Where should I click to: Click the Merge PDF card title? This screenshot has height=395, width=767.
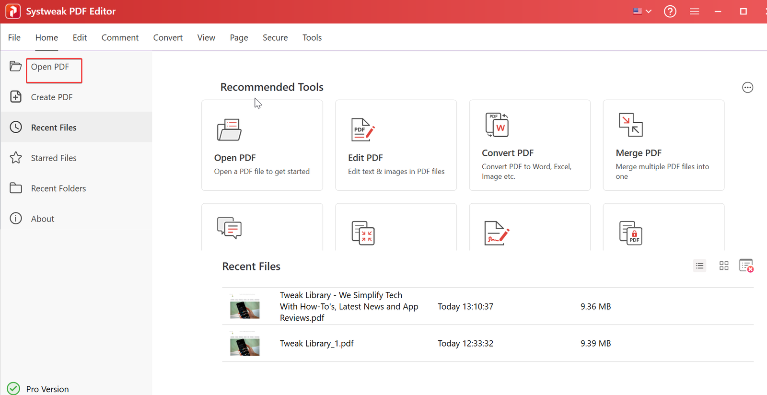(639, 153)
